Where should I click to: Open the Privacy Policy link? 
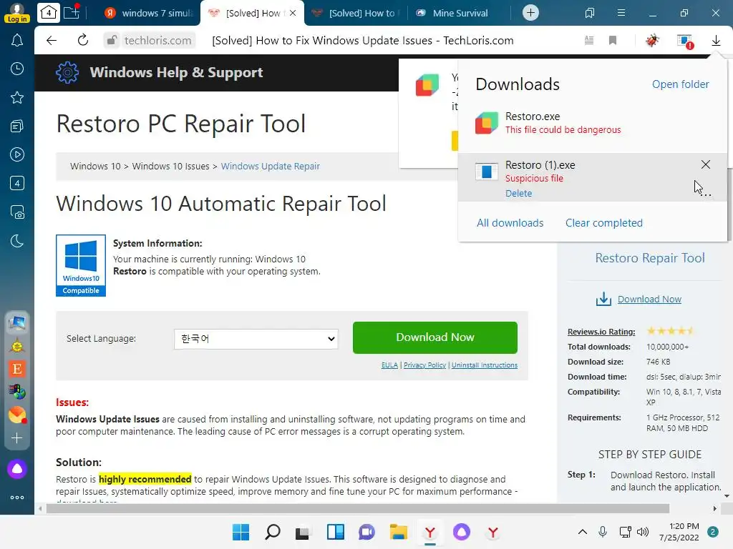coord(424,365)
